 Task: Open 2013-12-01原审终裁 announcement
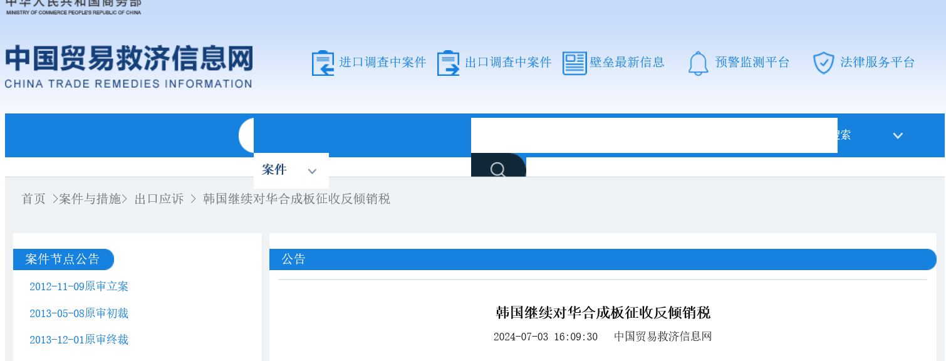pyautogui.click(x=79, y=339)
